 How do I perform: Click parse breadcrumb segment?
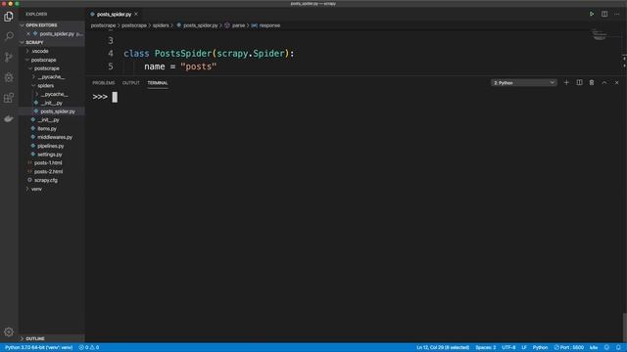(x=238, y=25)
